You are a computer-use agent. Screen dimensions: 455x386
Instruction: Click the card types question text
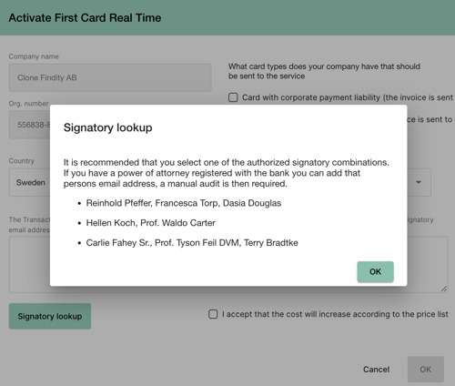click(x=324, y=71)
